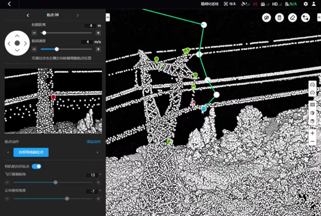Click the 拍摄距离 slider handle
The width and height of the screenshot is (321, 216).
[44, 33]
